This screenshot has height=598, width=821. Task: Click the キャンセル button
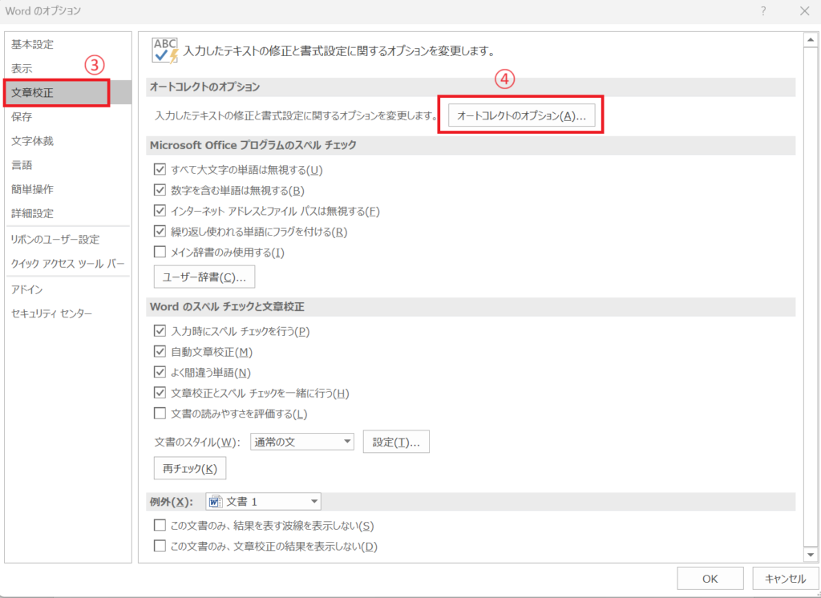click(786, 579)
